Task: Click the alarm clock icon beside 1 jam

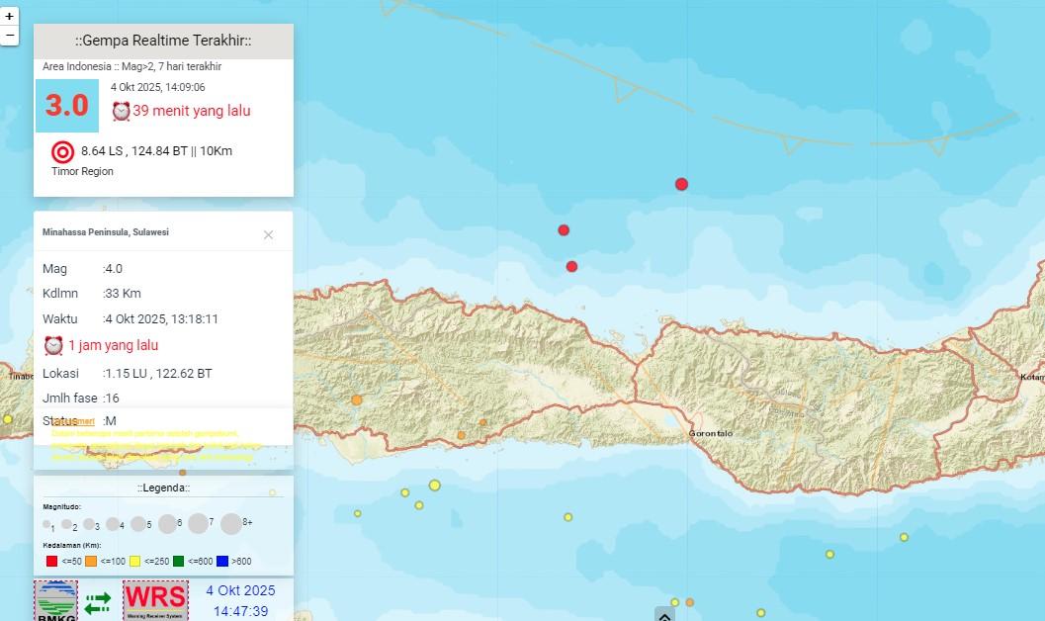Action: (x=54, y=345)
